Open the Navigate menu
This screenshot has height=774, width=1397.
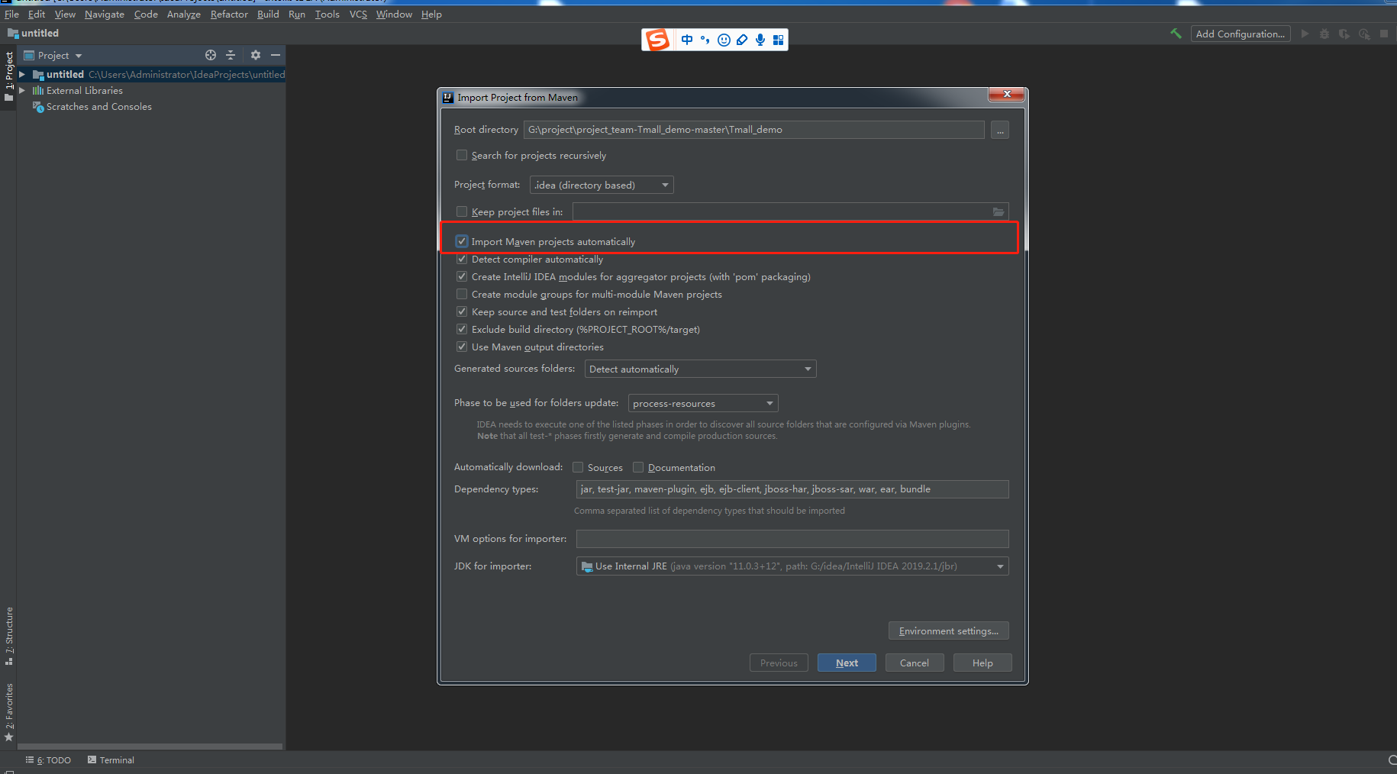coord(105,14)
